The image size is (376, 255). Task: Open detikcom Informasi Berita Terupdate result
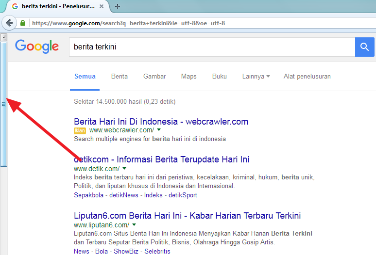tap(161, 159)
